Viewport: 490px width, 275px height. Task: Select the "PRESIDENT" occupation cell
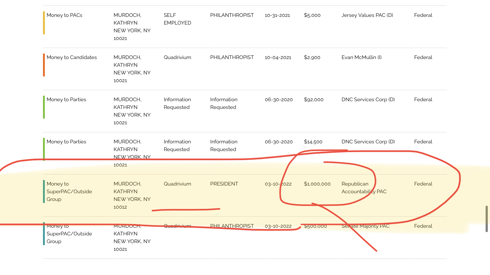coord(224,184)
